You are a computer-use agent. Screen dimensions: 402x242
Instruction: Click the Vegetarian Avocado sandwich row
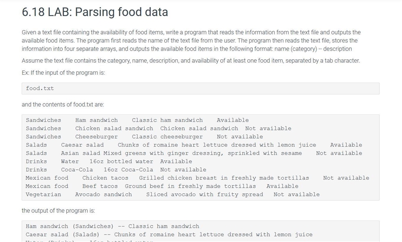click(172, 194)
